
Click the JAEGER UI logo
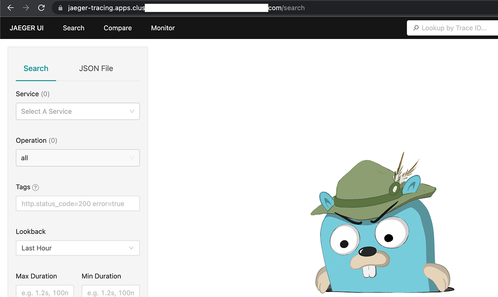pyautogui.click(x=27, y=28)
